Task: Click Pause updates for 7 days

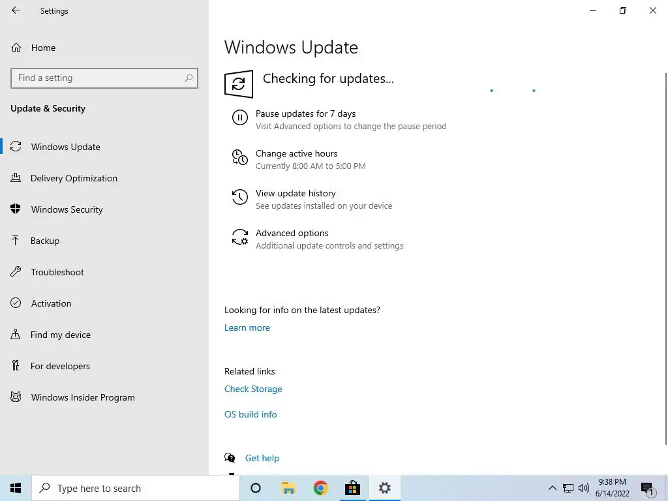Action: [x=305, y=114]
